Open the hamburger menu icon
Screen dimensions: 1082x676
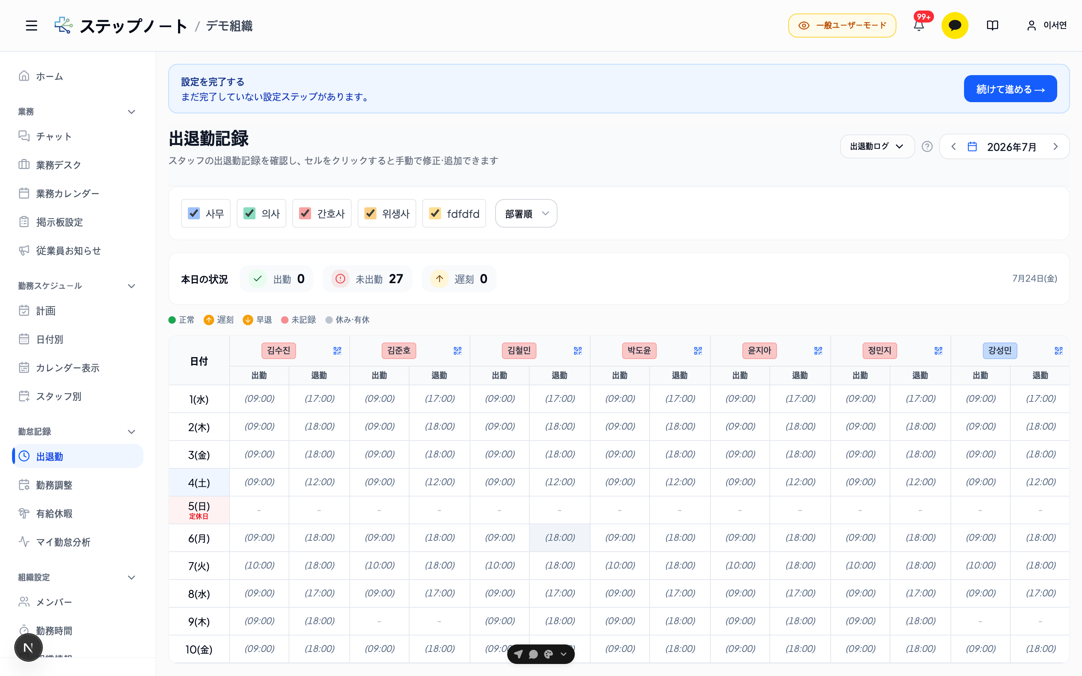(31, 26)
